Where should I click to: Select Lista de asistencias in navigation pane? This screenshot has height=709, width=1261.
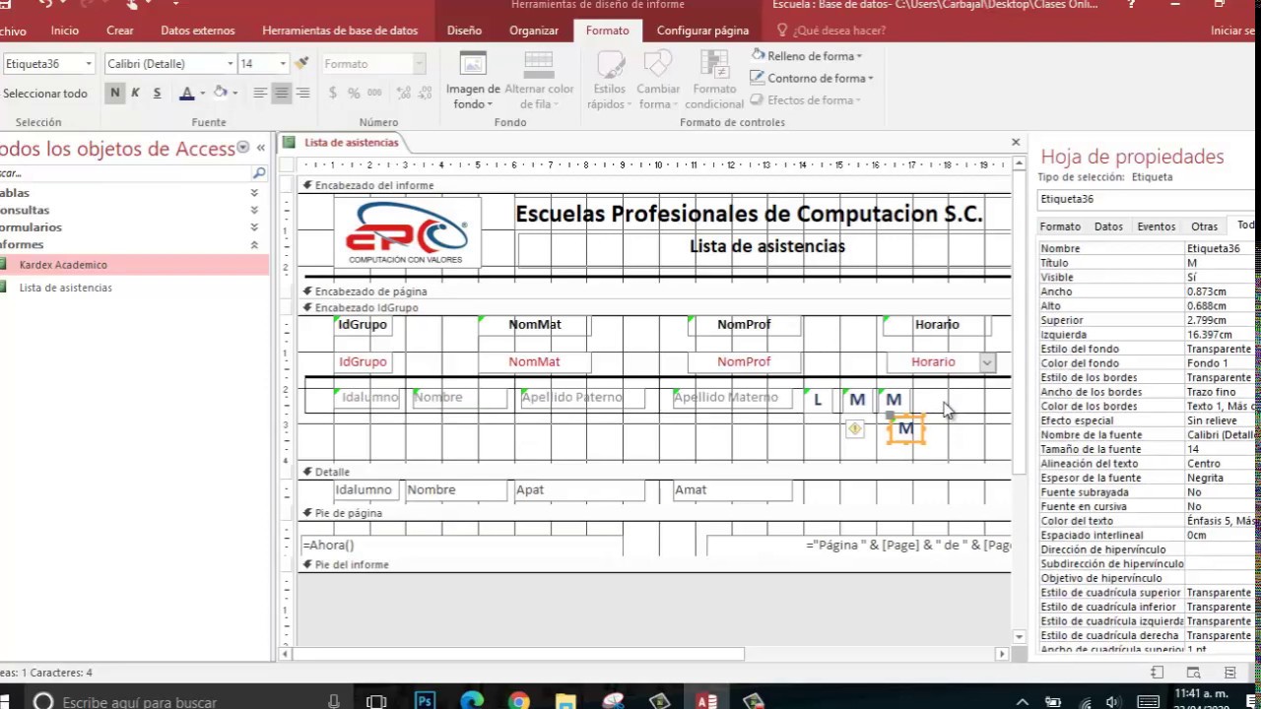(x=134, y=288)
